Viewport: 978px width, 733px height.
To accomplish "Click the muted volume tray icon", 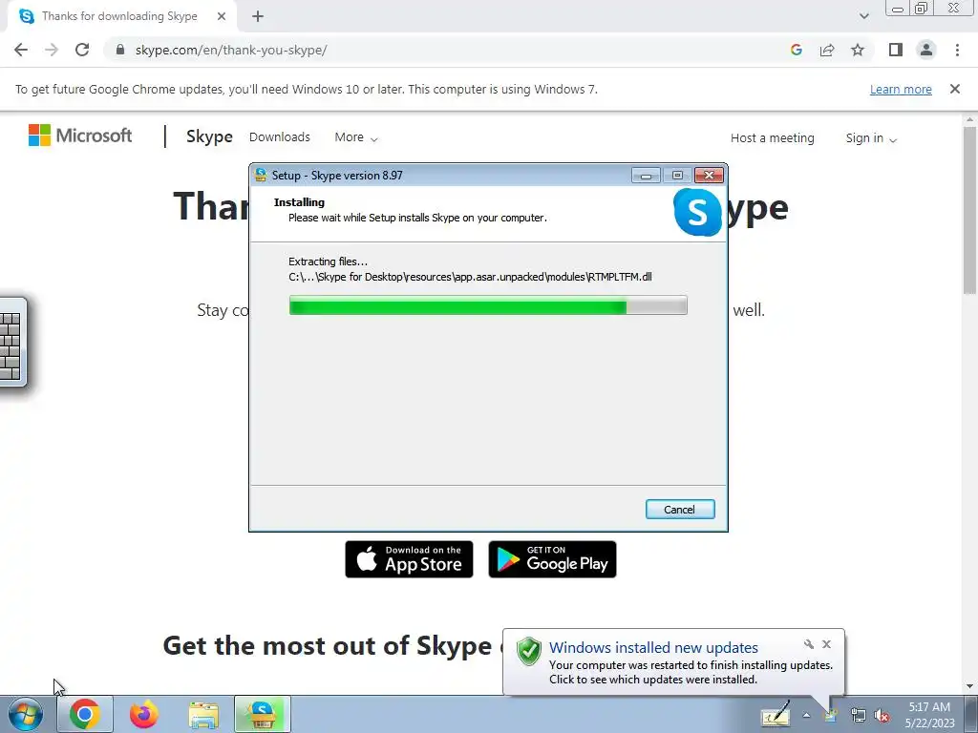I will point(882,716).
